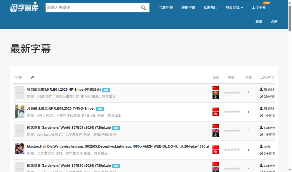
Task: Click the 质量 column header
Action: [231, 77]
